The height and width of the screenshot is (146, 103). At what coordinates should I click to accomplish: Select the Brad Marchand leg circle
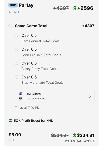point(17,77)
